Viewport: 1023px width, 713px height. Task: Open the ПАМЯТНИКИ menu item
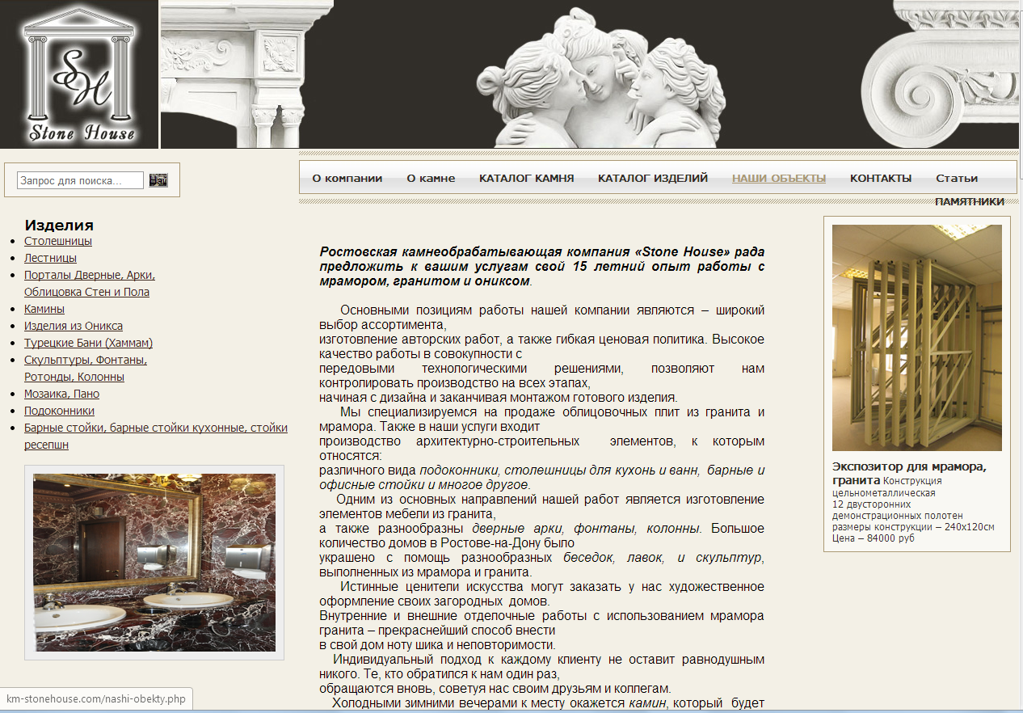pyautogui.click(x=969, y=201)
